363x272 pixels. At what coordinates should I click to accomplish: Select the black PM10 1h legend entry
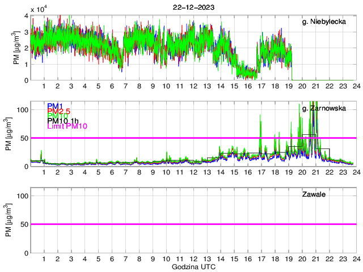pyautogui.click(x=64, y=121)
